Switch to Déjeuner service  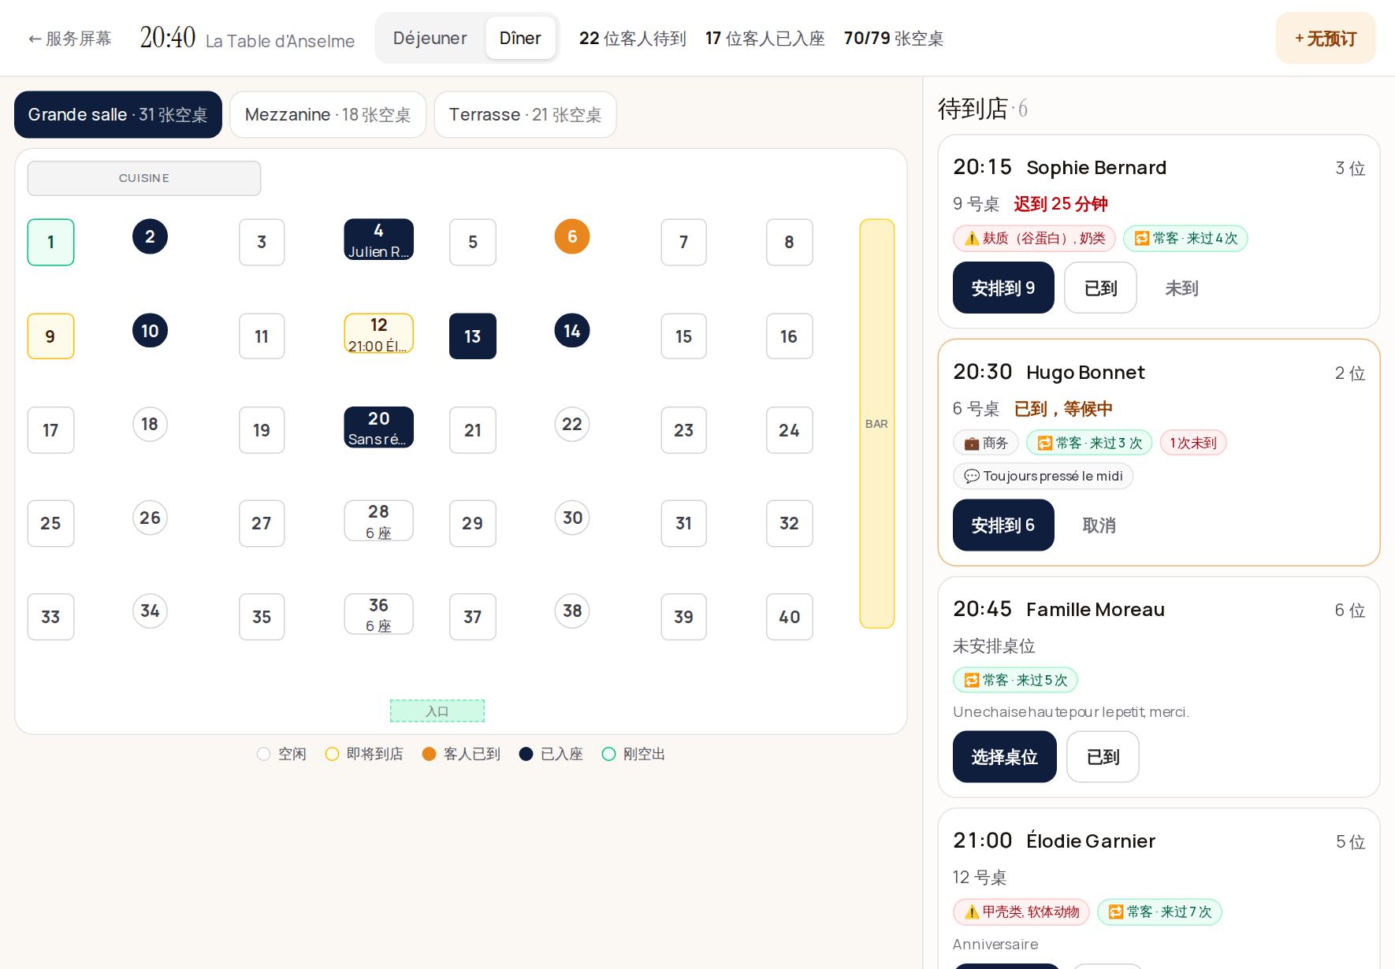tap(430, 38)
